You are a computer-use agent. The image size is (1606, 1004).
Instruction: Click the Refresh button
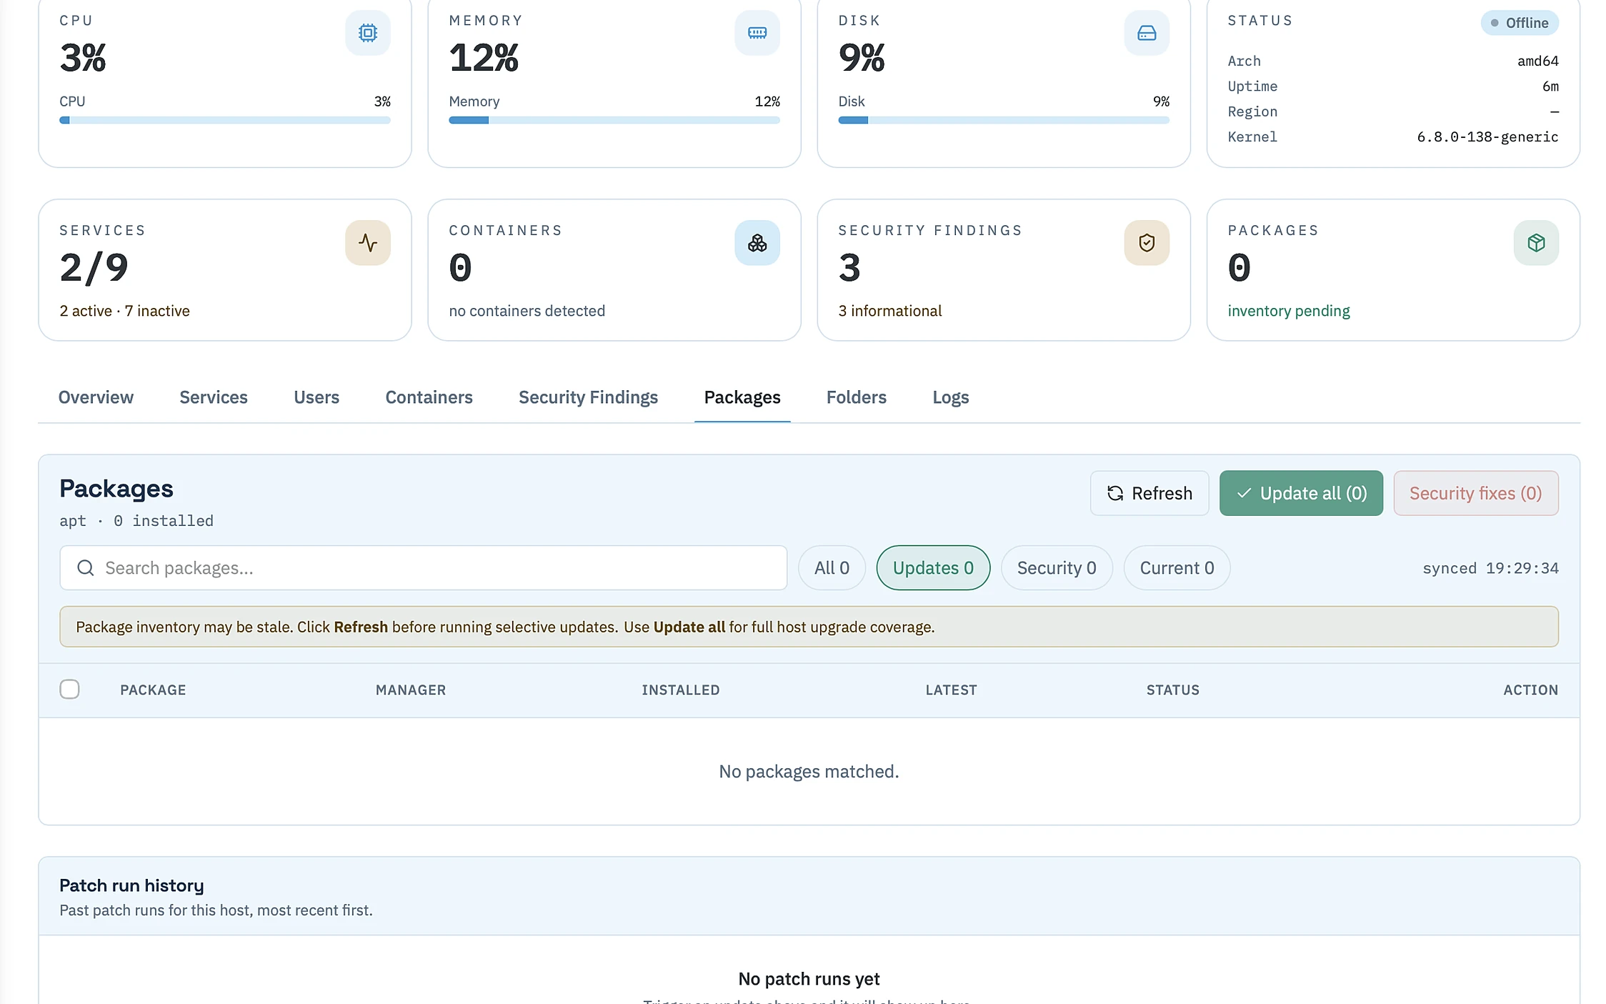tap(1149, 493)
